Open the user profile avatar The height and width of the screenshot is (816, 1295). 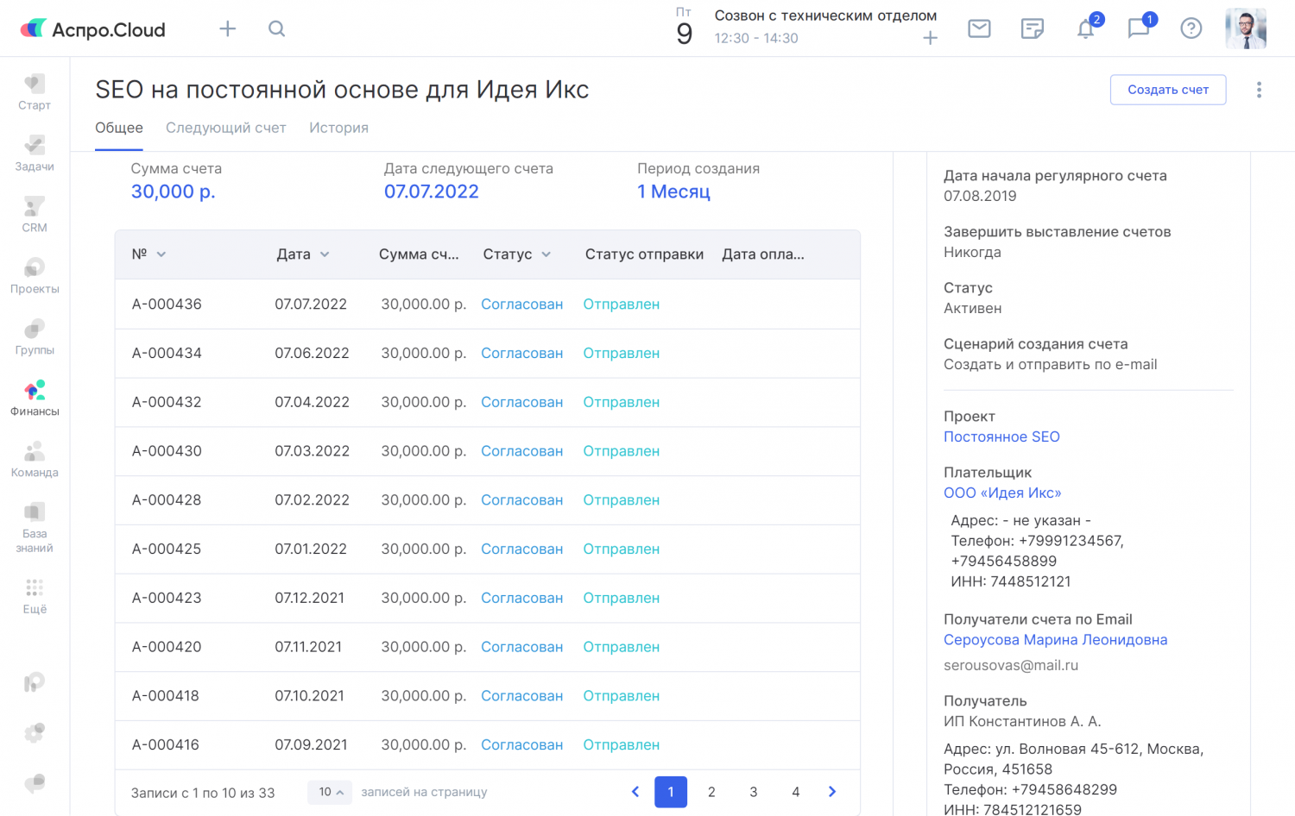click(x=1245, y=29)
